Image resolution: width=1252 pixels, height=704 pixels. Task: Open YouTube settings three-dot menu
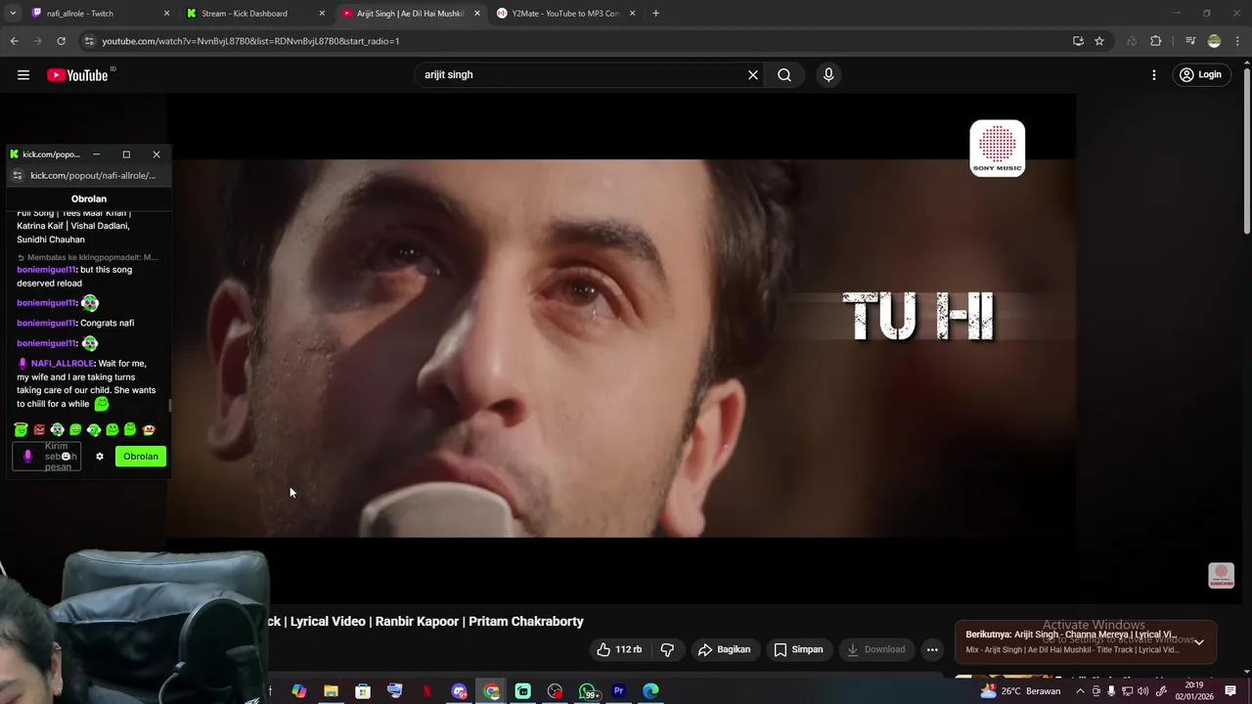[x=1154, y=75]
